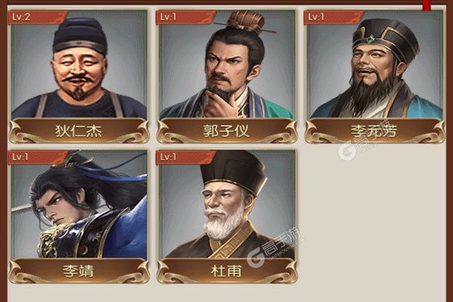Click the green jewel on 李元芳's hat

(x=371, y=39)
